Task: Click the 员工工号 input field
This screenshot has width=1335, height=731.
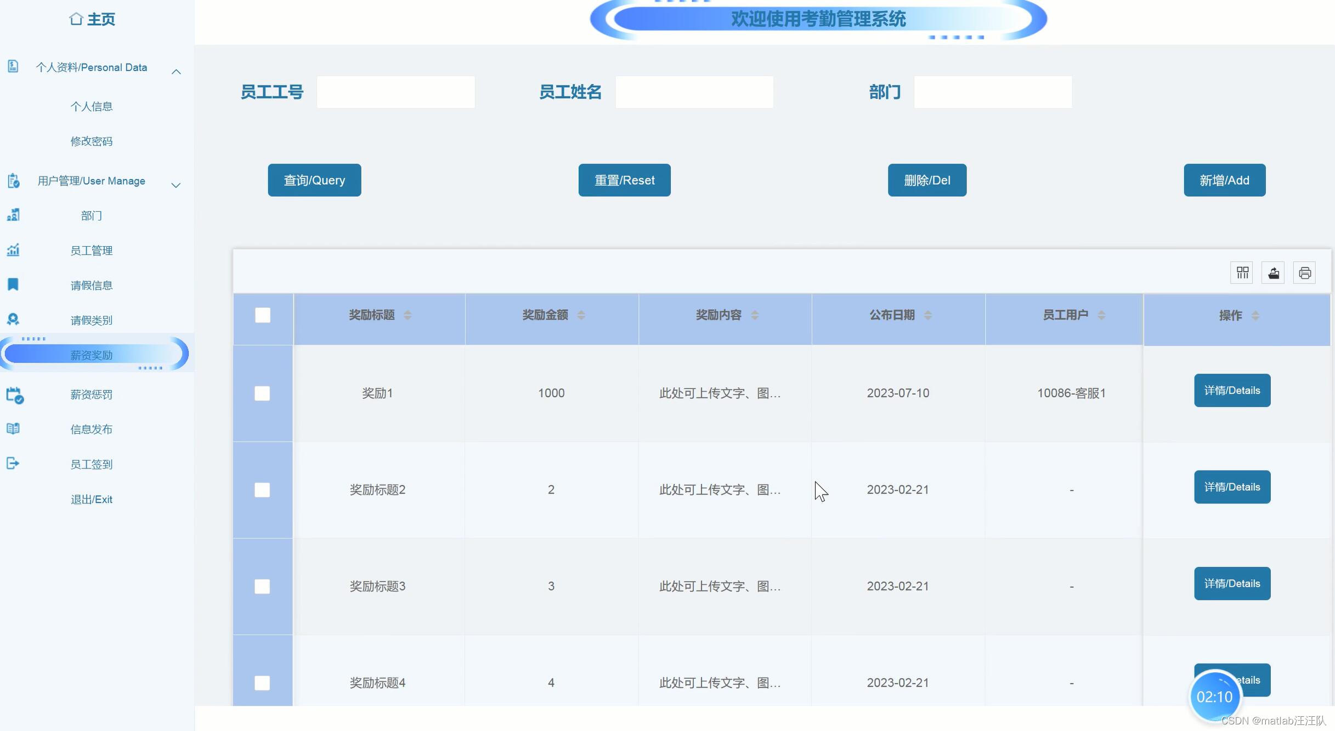Action: (395, 92)
